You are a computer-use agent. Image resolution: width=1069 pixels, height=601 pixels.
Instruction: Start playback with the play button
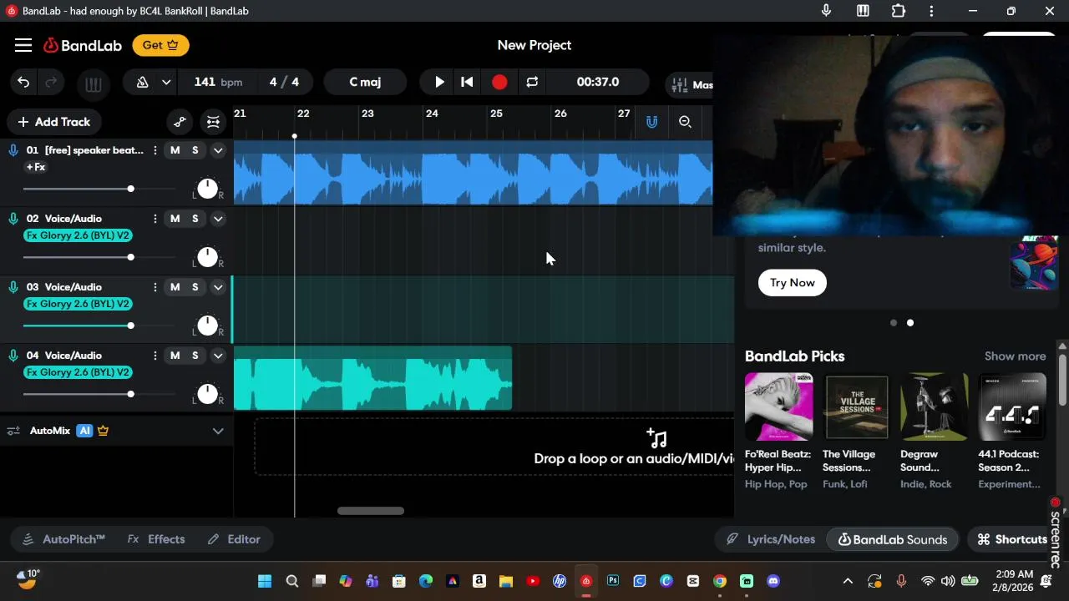coord(439,82)
